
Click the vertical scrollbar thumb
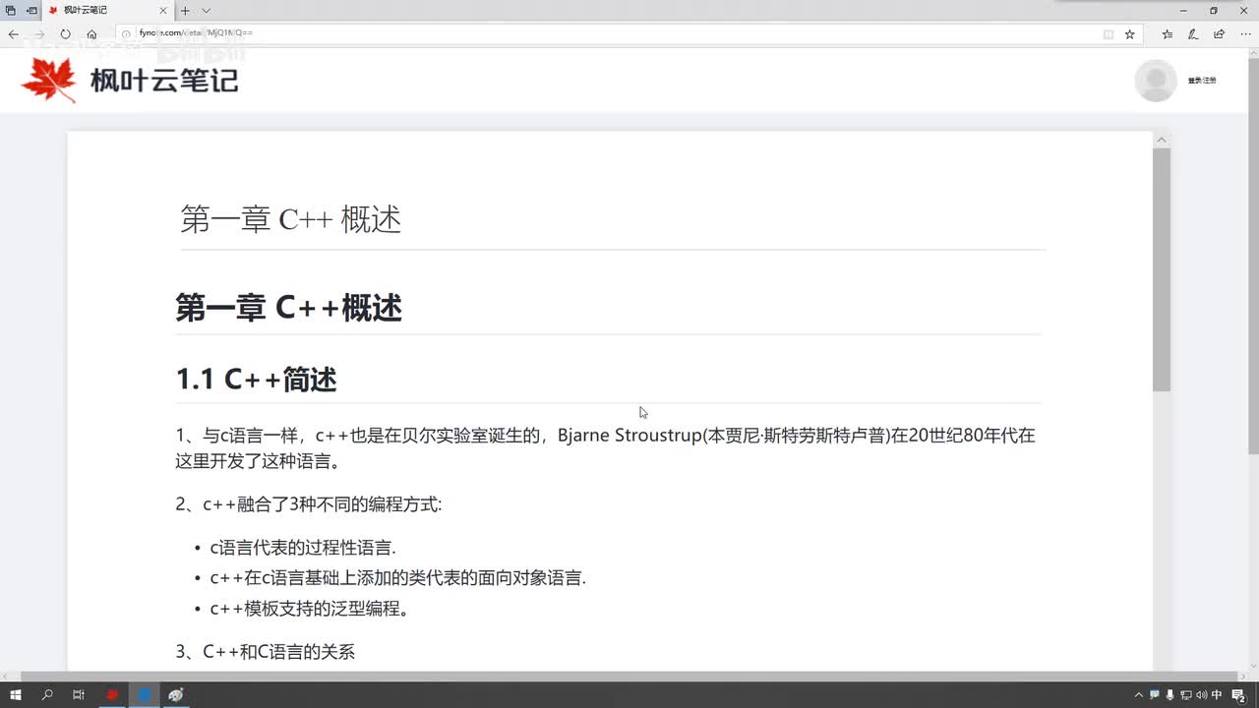pyautogui.click(x=1162, y=269)
